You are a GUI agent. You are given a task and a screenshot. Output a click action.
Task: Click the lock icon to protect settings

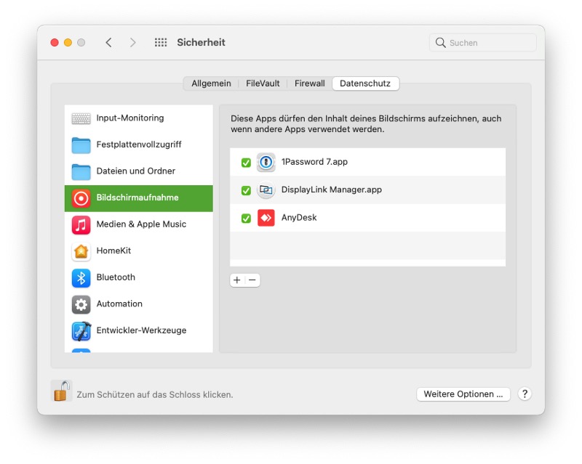click(x=61, y=392)
